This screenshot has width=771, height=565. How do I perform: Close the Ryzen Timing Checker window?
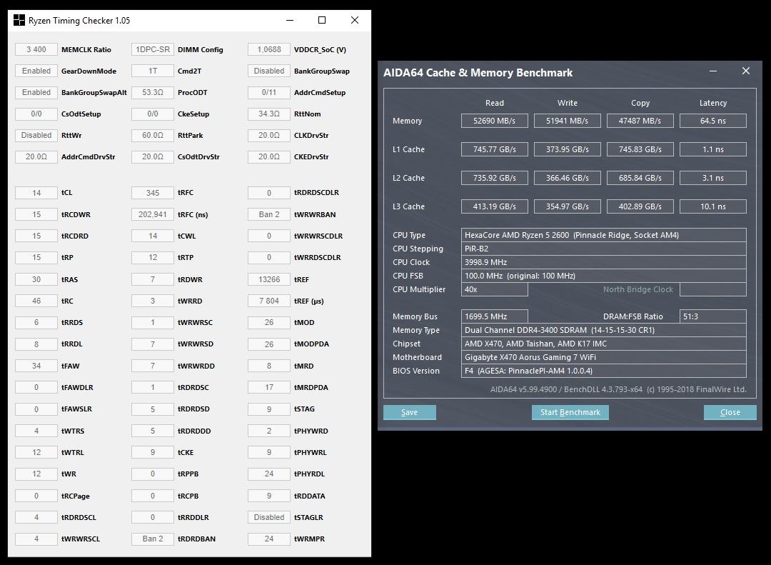click(355, 20)
